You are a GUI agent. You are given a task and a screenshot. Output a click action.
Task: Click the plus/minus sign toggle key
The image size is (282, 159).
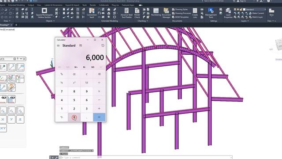[62, 117]
